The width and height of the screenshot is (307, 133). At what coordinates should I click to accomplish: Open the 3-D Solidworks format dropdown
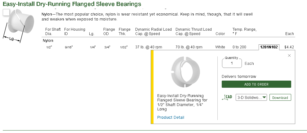pyautogui.click(x=251, y=97)
